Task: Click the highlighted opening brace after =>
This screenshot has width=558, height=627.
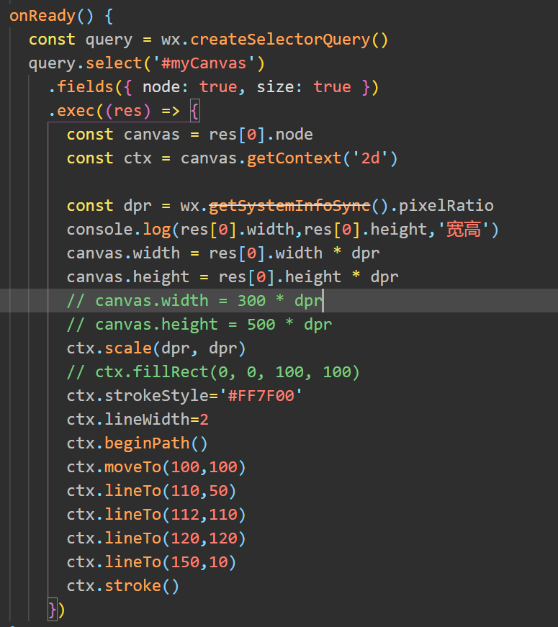Action: click(x=195, y=111)
